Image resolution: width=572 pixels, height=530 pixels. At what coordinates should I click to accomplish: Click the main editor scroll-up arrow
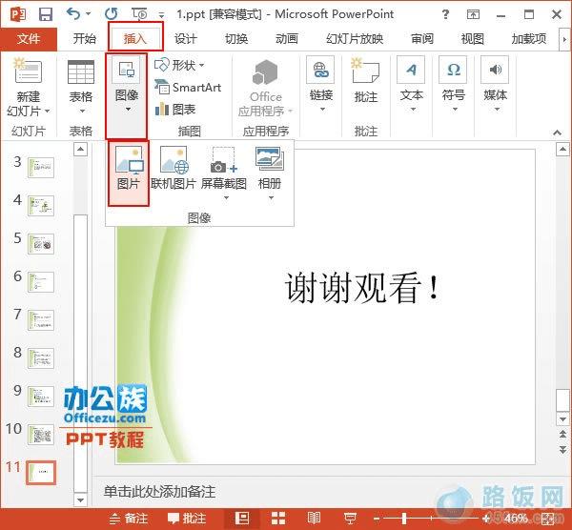click(x=562, y=150)
